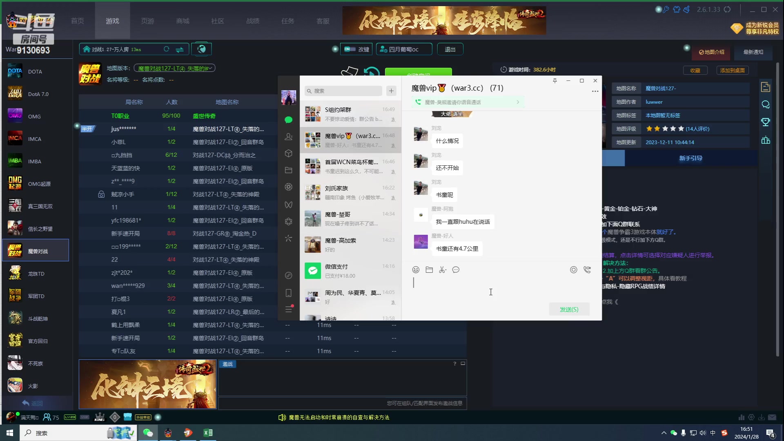Switch to 最新通知 tab
Image resolution: width=784 pixels, height=441 pixels.
coord(753,52)
